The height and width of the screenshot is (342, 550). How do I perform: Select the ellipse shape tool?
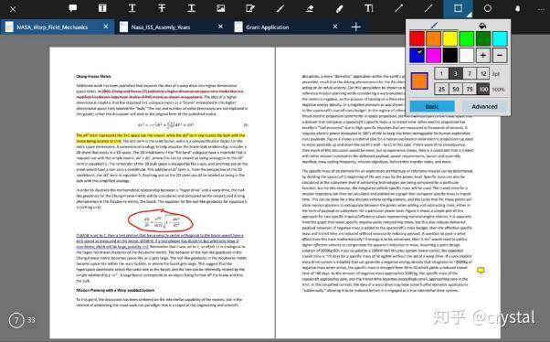(x=488, y=8)
